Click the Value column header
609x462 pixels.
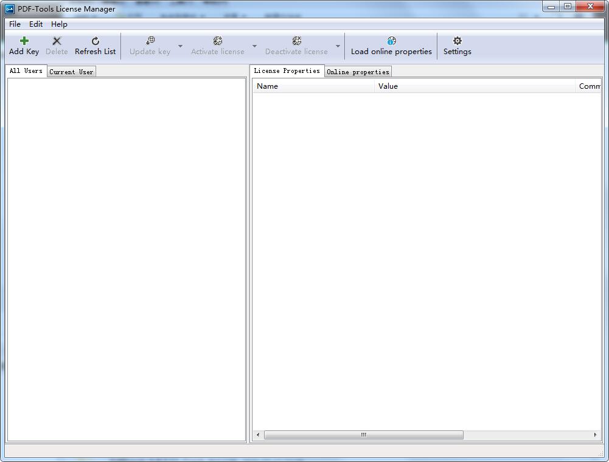point(475,86)
